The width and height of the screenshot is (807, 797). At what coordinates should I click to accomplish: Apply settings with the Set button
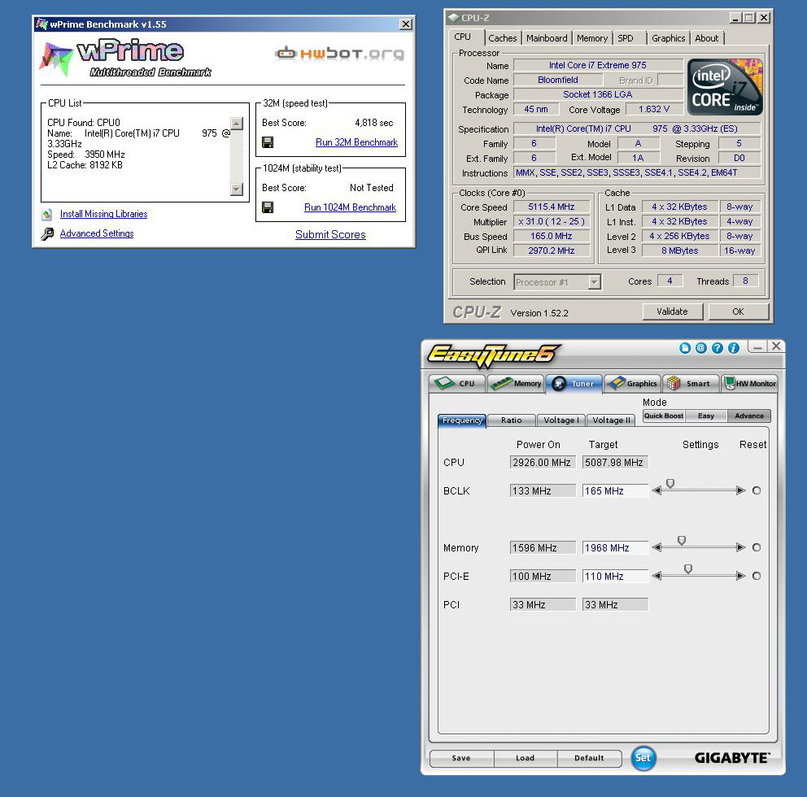[x=643, y=758]
